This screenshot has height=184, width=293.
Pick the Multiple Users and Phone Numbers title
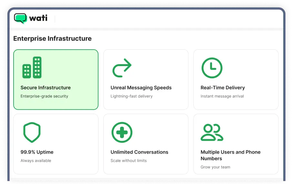[230, 155]
